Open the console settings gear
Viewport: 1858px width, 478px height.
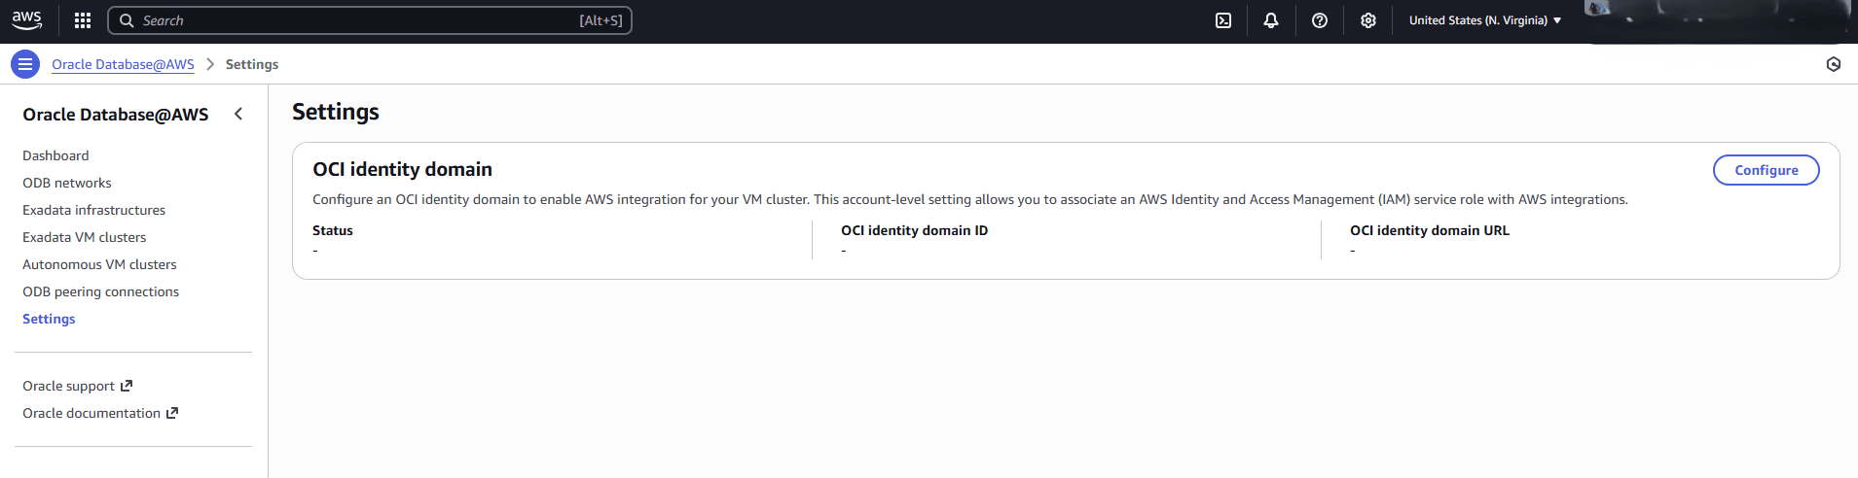pyautogui.click(x=1368, y=20)
